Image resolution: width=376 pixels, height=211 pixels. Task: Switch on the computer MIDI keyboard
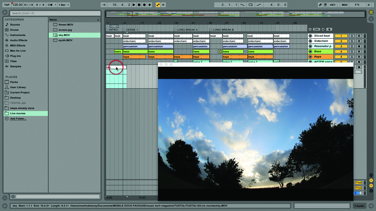tap(325, 5)
